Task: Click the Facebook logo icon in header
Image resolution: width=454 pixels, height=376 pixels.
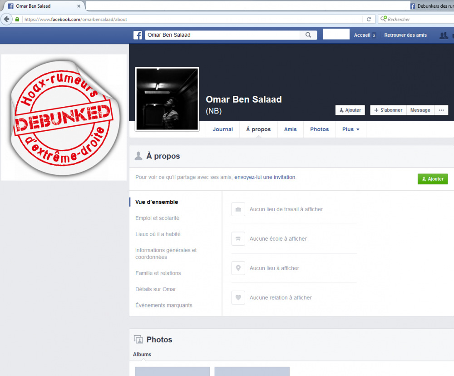Action: (138, 35)
